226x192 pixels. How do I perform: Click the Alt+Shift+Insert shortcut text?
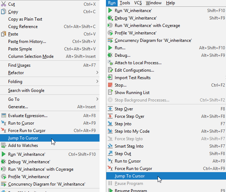click(x=81, y=56)
